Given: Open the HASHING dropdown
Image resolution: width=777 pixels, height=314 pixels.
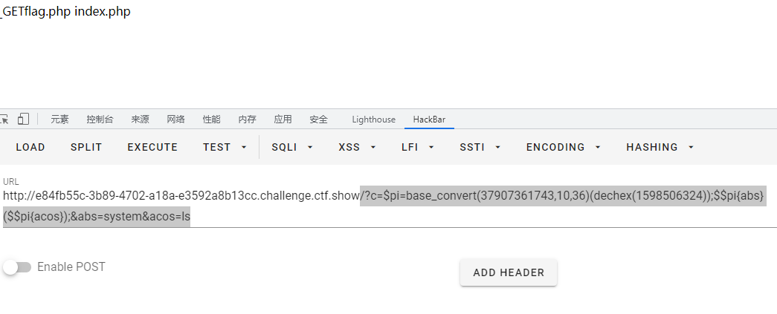Looking at the screenshot, I should [660, 147].
